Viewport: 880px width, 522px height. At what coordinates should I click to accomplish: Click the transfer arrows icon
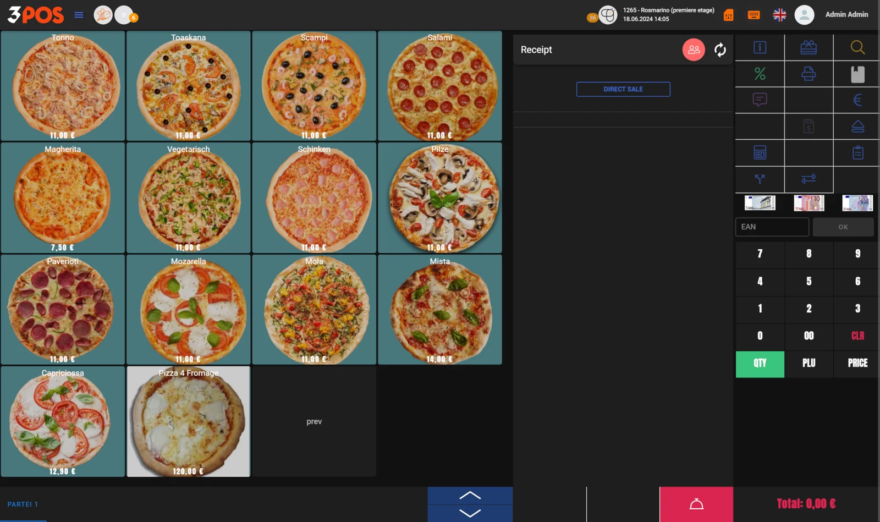tap(809, 179)
